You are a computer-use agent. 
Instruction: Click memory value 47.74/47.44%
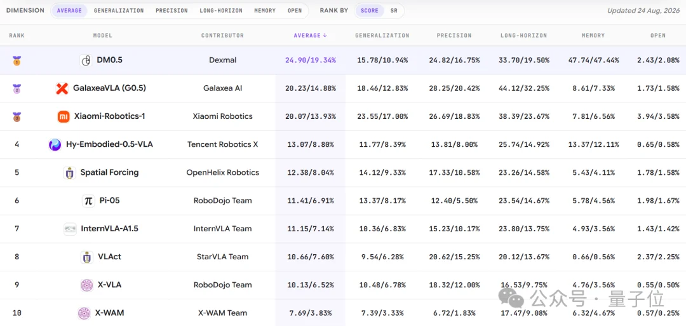pos(593,60)
